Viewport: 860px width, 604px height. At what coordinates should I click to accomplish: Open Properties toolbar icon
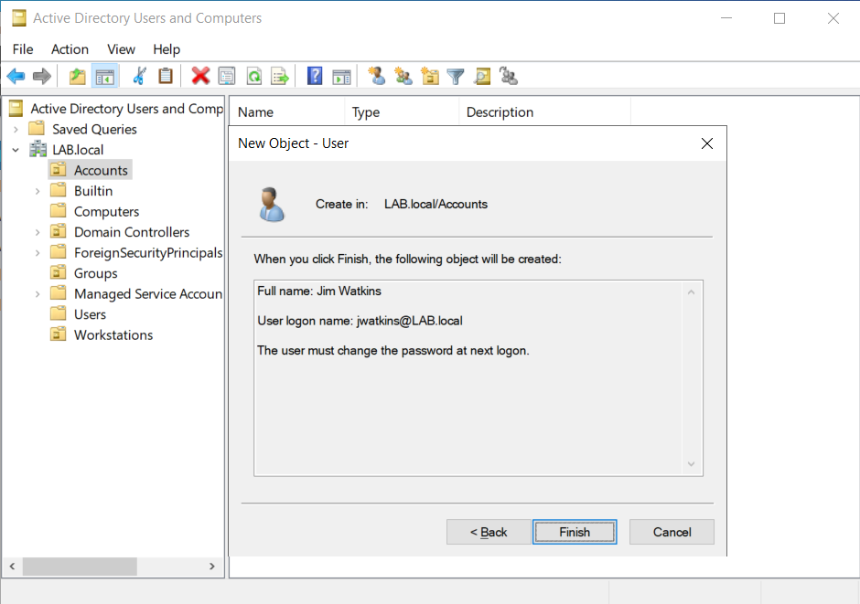227,76
